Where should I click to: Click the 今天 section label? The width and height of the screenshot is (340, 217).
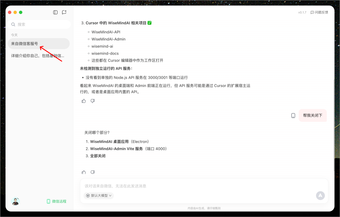click(14, 35)
